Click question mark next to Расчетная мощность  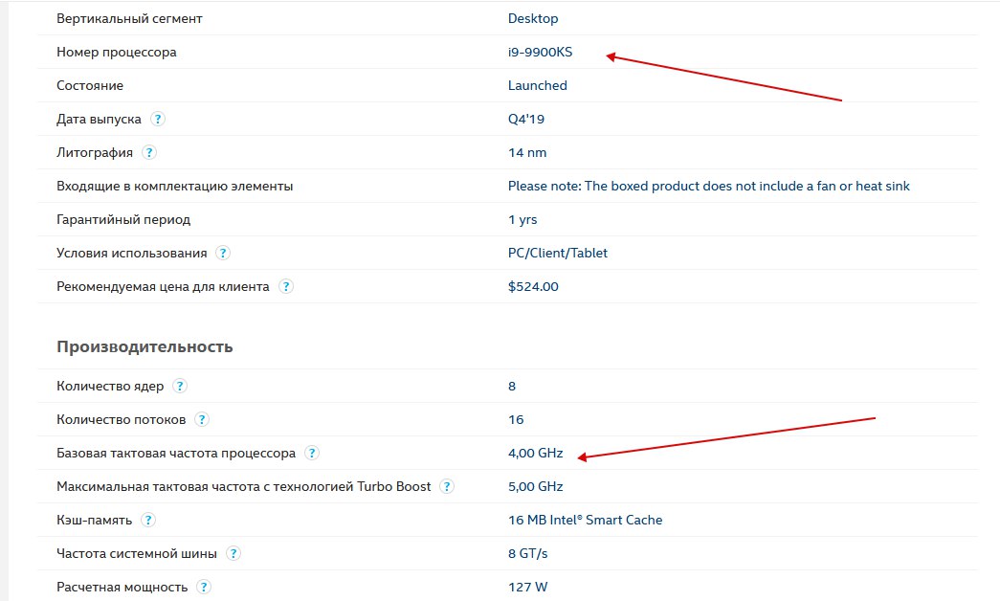(x=204, y=587)
